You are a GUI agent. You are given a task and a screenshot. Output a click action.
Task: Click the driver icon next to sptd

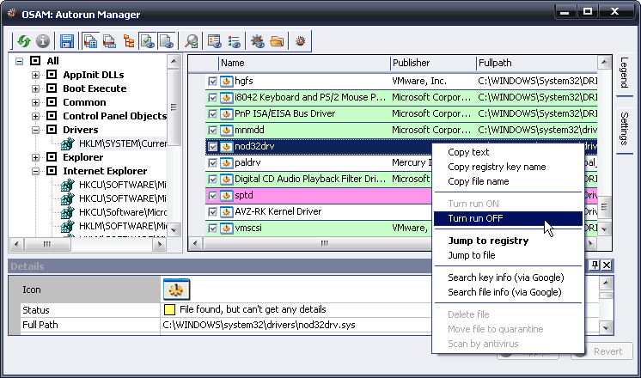[227, 195]
